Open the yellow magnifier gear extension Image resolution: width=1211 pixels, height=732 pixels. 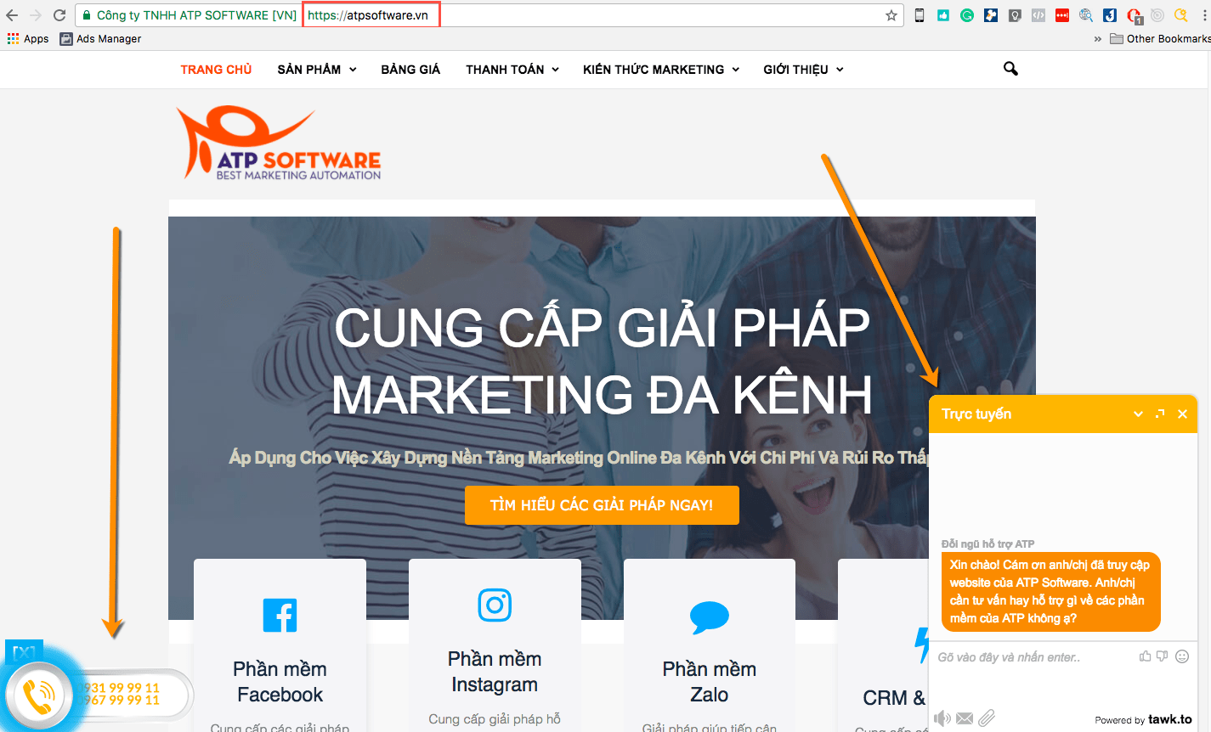(x=1181, y=15)
